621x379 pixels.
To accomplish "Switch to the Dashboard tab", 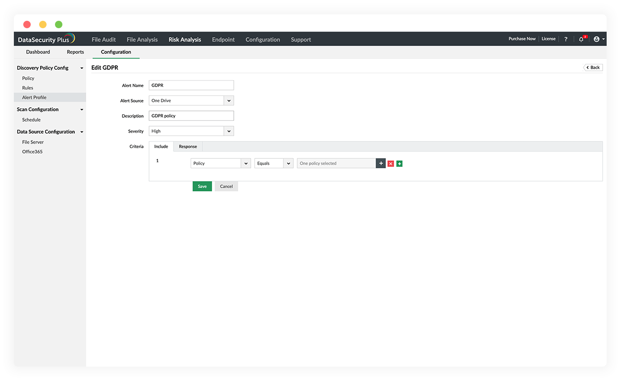I will [38, 52].
